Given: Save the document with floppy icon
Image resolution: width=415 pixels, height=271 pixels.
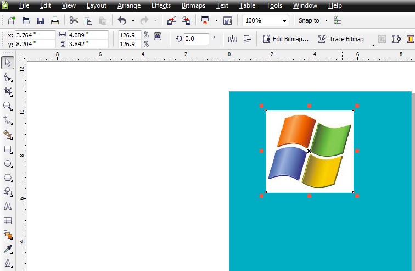Looking at the screenshot, I should coord(41,21).
